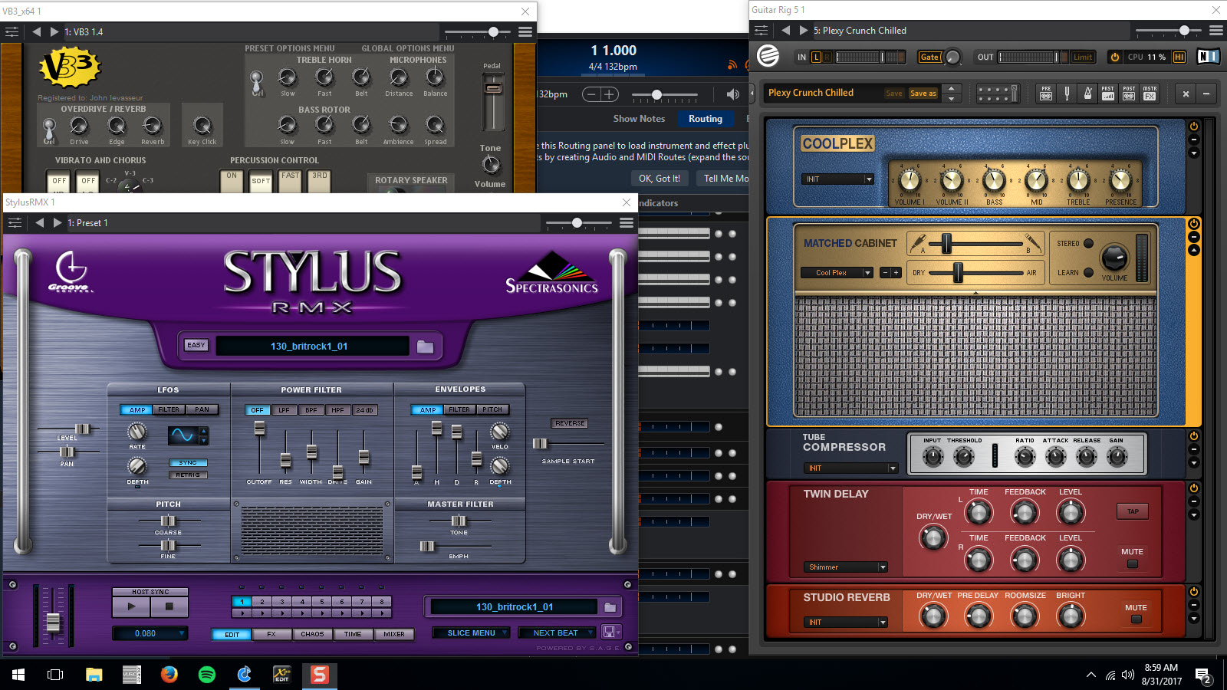1227x690 pixels.
Task: Adjust Stylus RMX master volume fader
Action: point(53,622)
